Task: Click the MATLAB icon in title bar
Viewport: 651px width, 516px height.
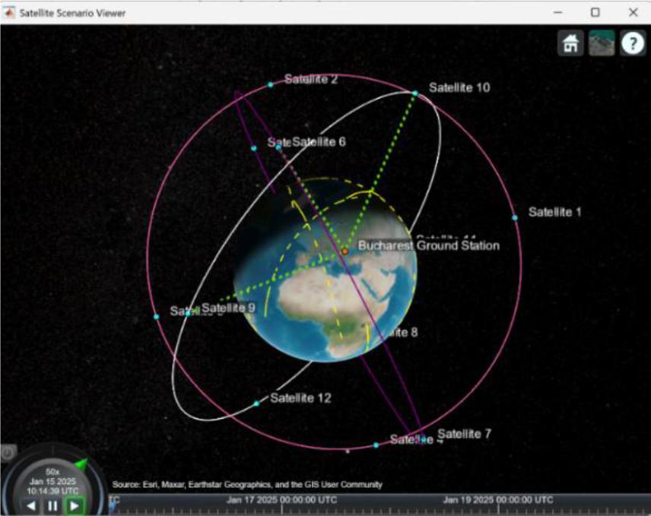Action: (10, 13)
